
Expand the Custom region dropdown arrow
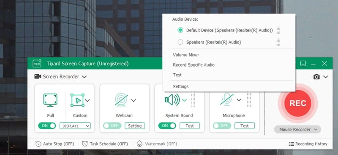click(87, 100)
